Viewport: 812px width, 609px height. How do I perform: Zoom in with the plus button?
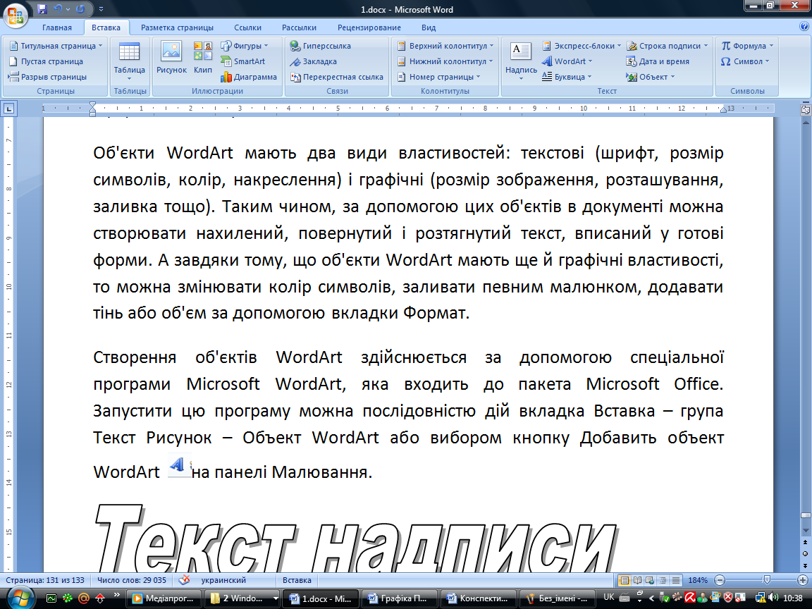pyautogui.click(x=803, y=580)
